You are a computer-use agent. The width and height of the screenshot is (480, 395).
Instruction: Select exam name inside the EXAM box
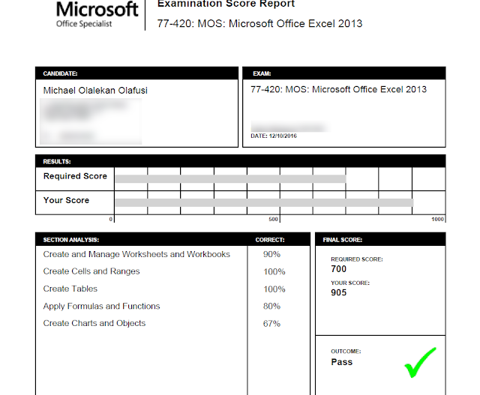coord(338,89)
